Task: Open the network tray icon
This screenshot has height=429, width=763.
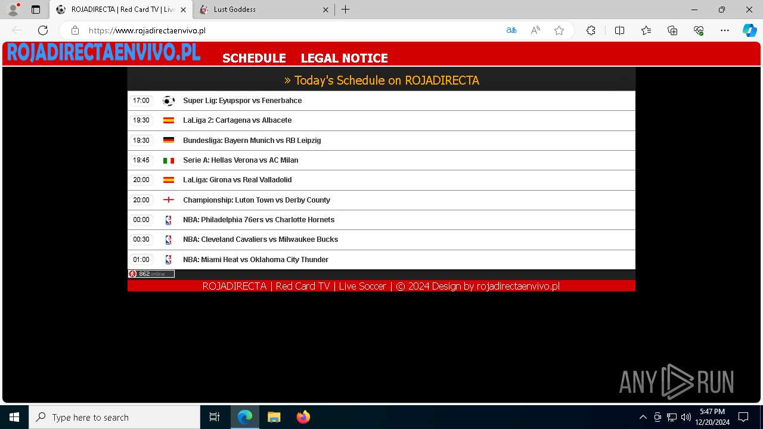Action: pos(672,417)
